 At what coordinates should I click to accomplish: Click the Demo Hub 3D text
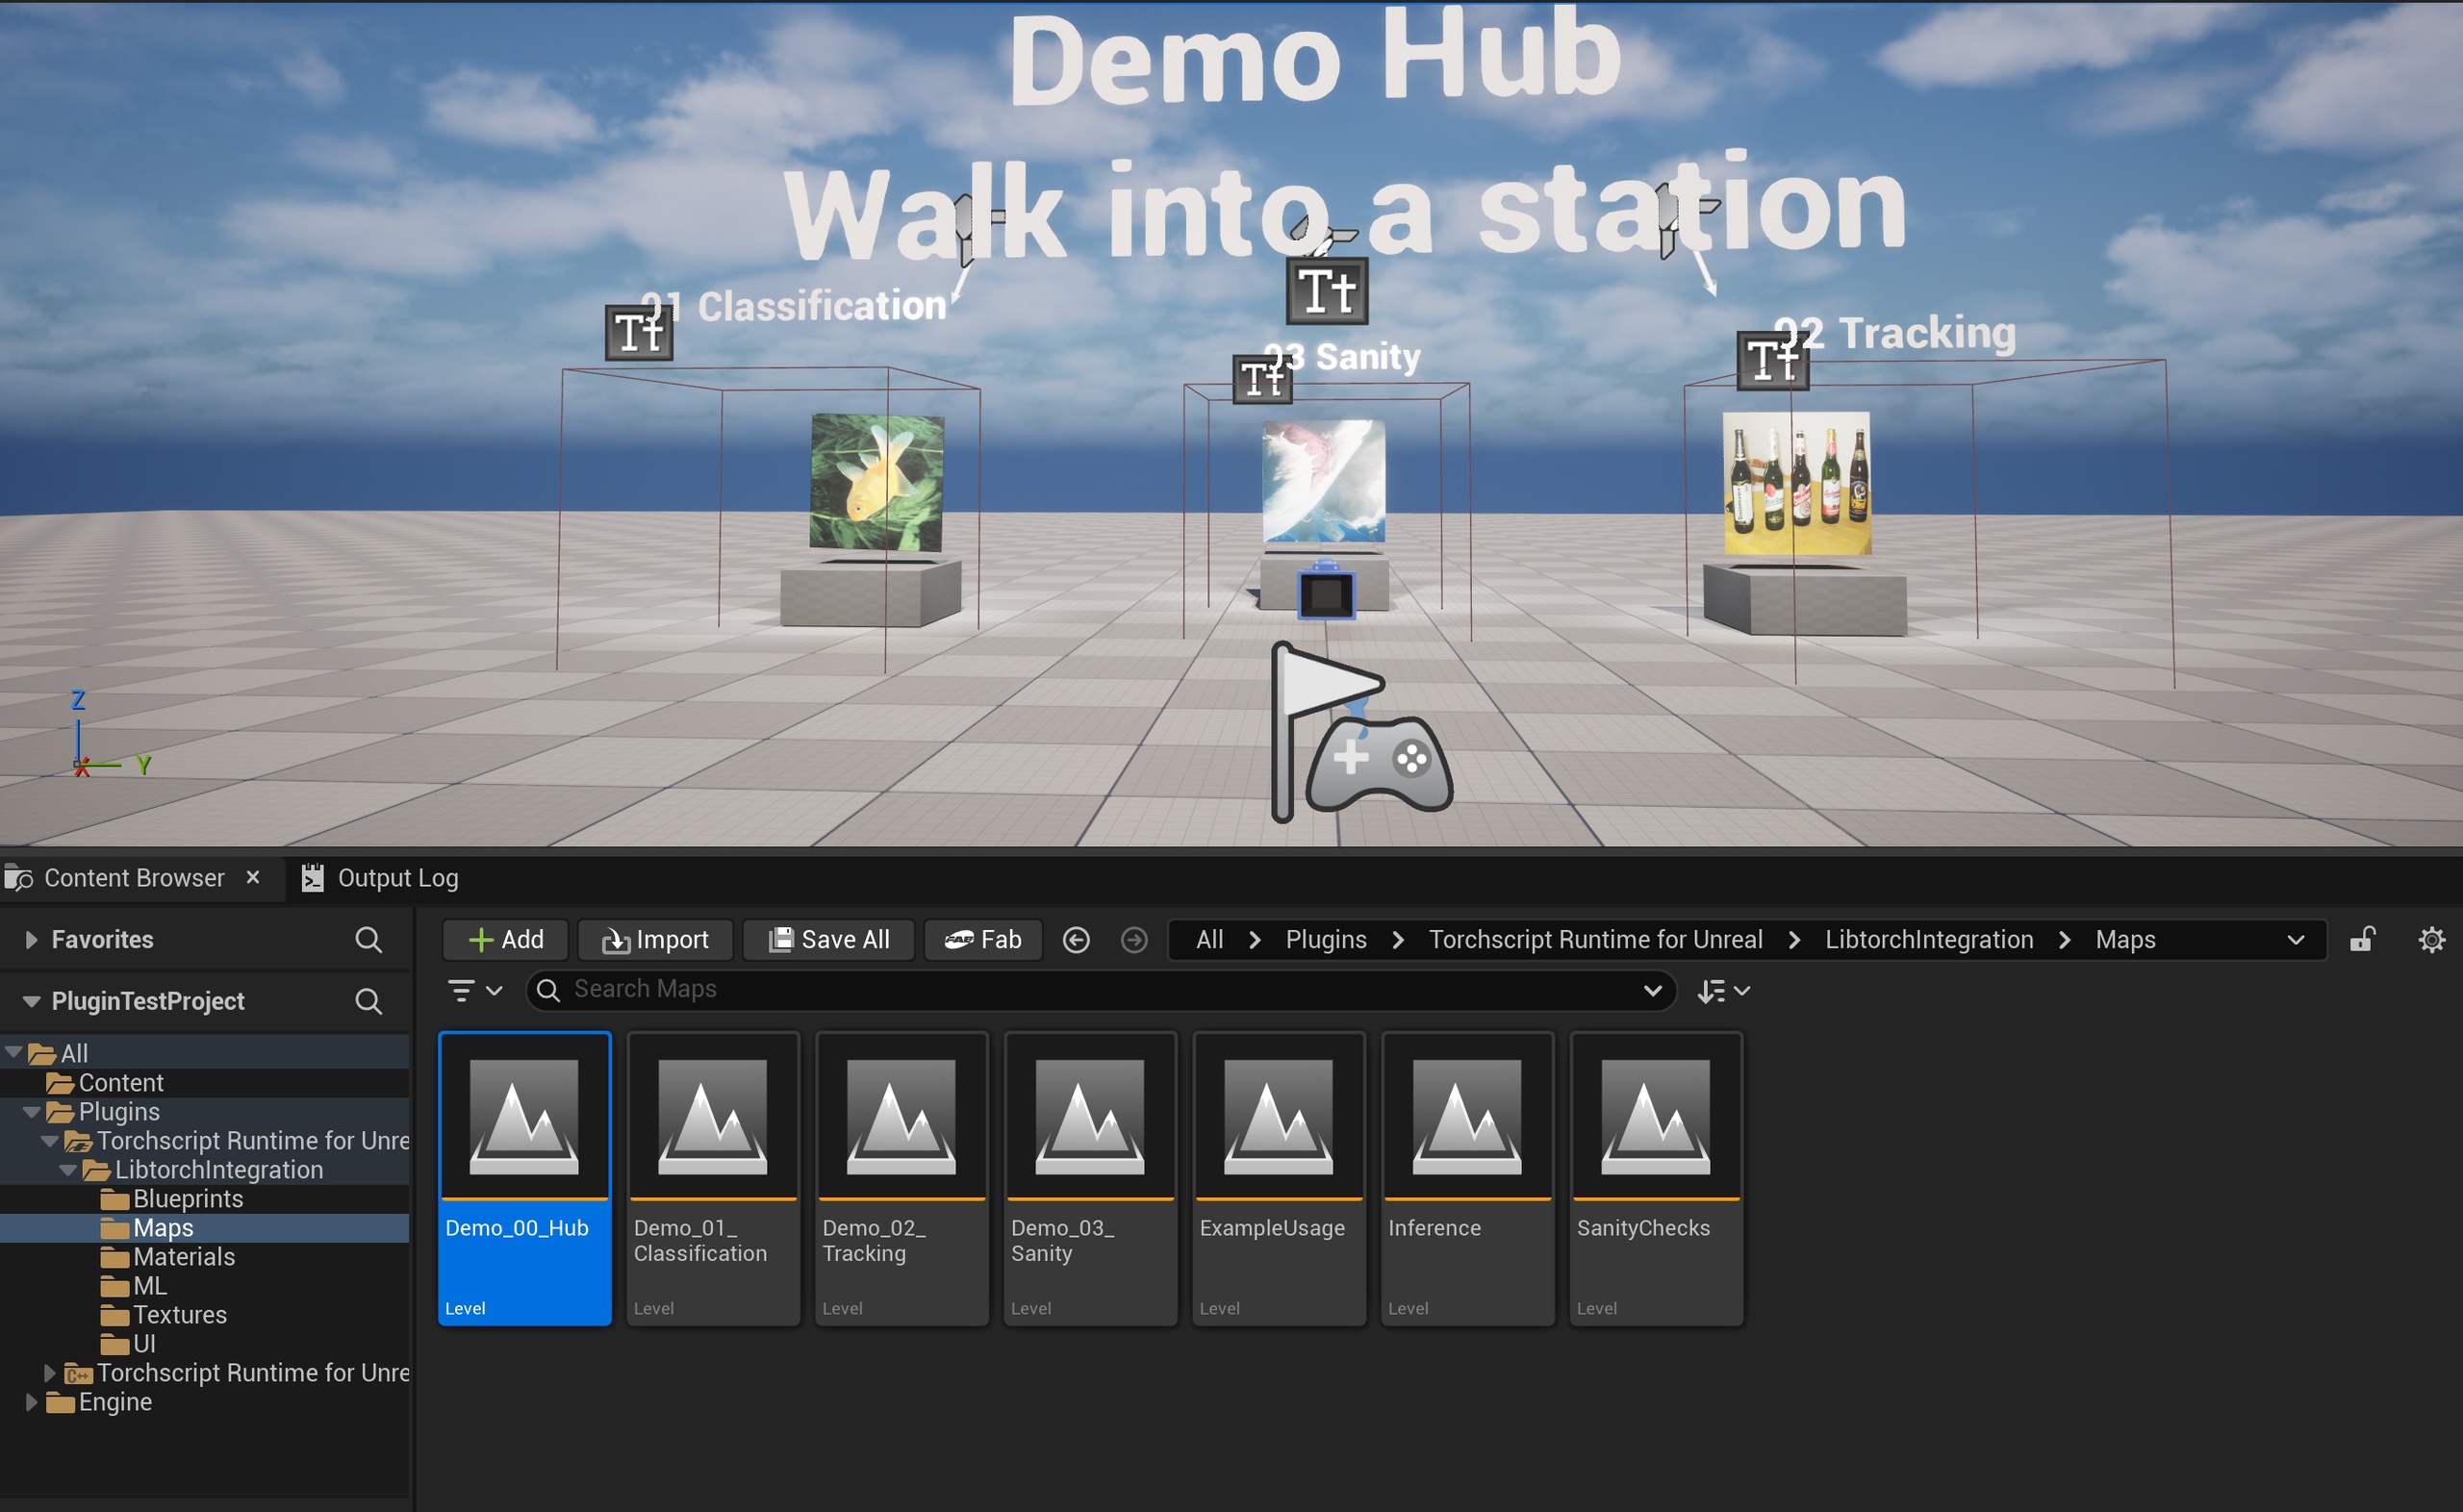(1314, 58)
